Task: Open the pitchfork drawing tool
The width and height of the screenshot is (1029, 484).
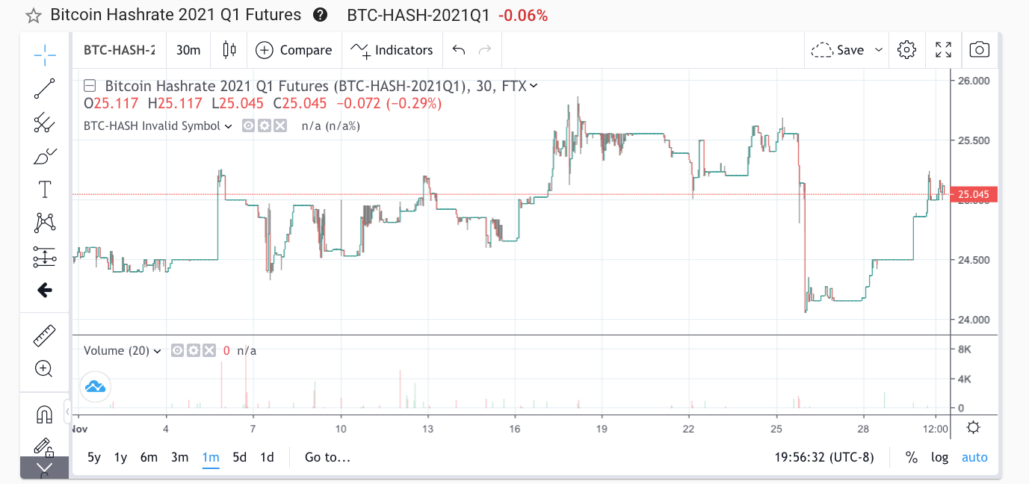Action: tap(45, 122)
